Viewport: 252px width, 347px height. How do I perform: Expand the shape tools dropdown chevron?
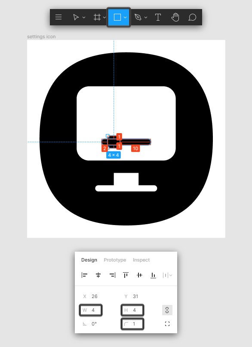click(125, 17)
